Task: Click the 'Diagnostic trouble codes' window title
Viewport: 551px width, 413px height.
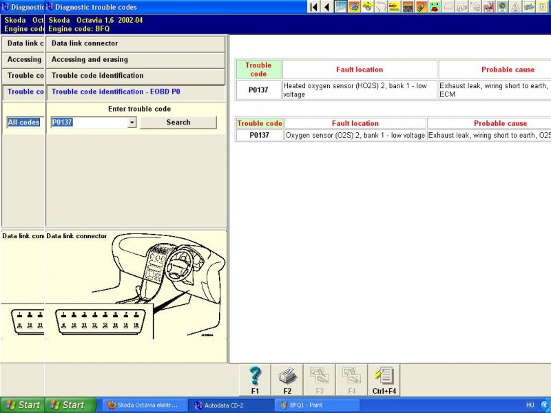Action: (96, 7)
